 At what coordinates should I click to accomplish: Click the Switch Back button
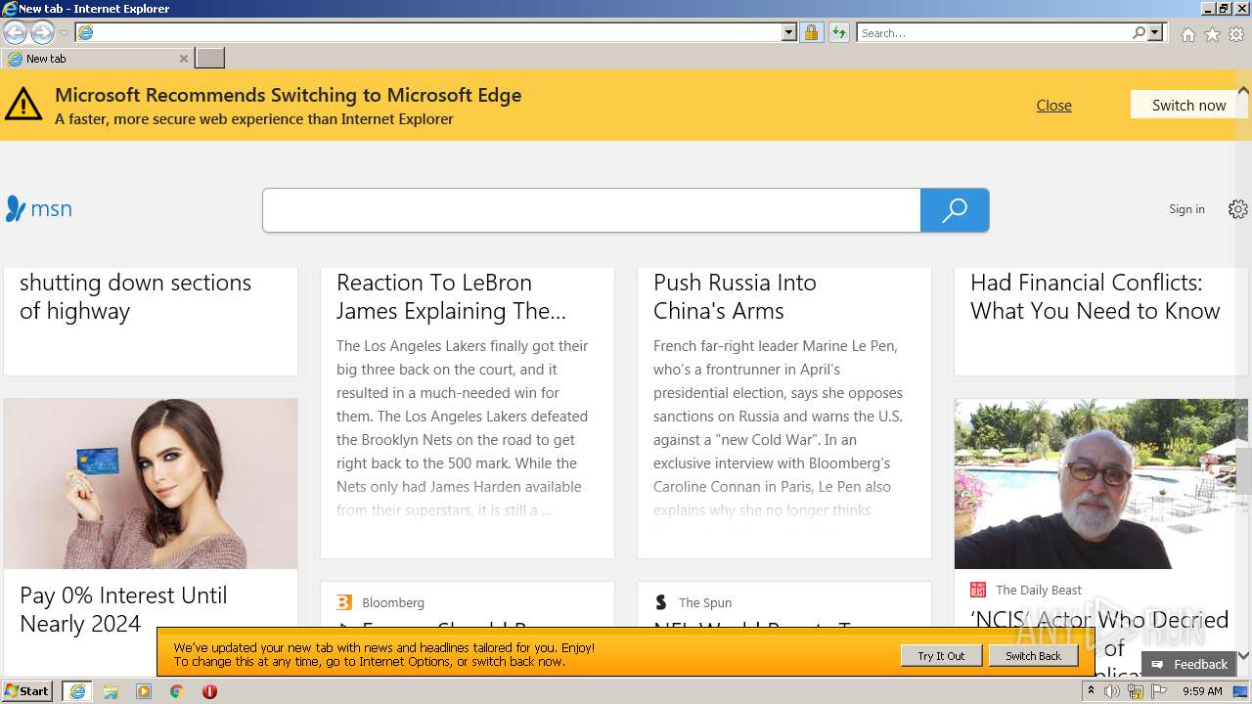pyautogui.click(x=1033, y=656)
